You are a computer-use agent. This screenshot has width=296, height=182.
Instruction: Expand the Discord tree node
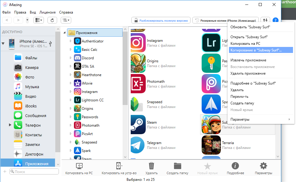click(x=70, y=58)
